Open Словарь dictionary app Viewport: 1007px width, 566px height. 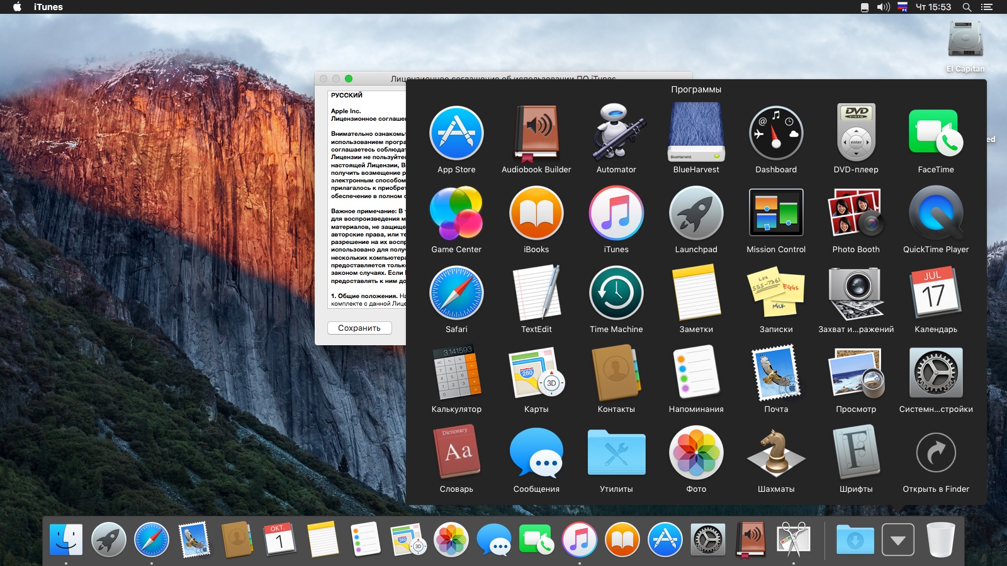[456, 453]
